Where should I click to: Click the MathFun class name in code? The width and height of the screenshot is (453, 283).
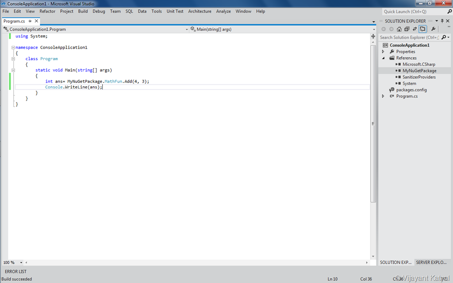(x=113, y=81)
